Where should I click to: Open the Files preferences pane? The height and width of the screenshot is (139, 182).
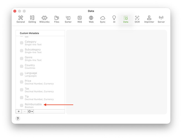[57, 19]
